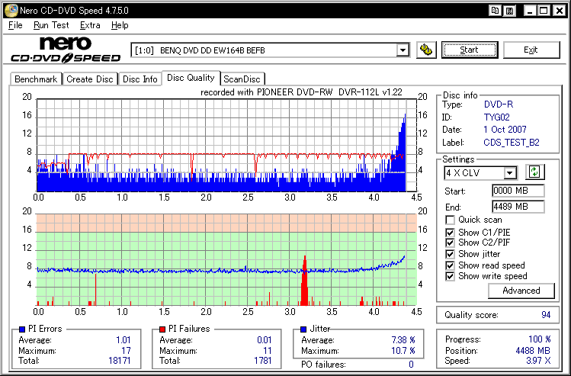Viewport: 571px width, 376px height.
Task: Open Advanced settings button
Action: click(521, 291)
